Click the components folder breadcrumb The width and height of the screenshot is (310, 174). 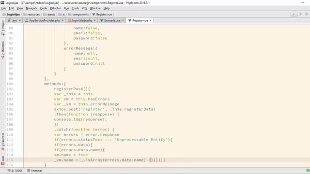point(78,14)
